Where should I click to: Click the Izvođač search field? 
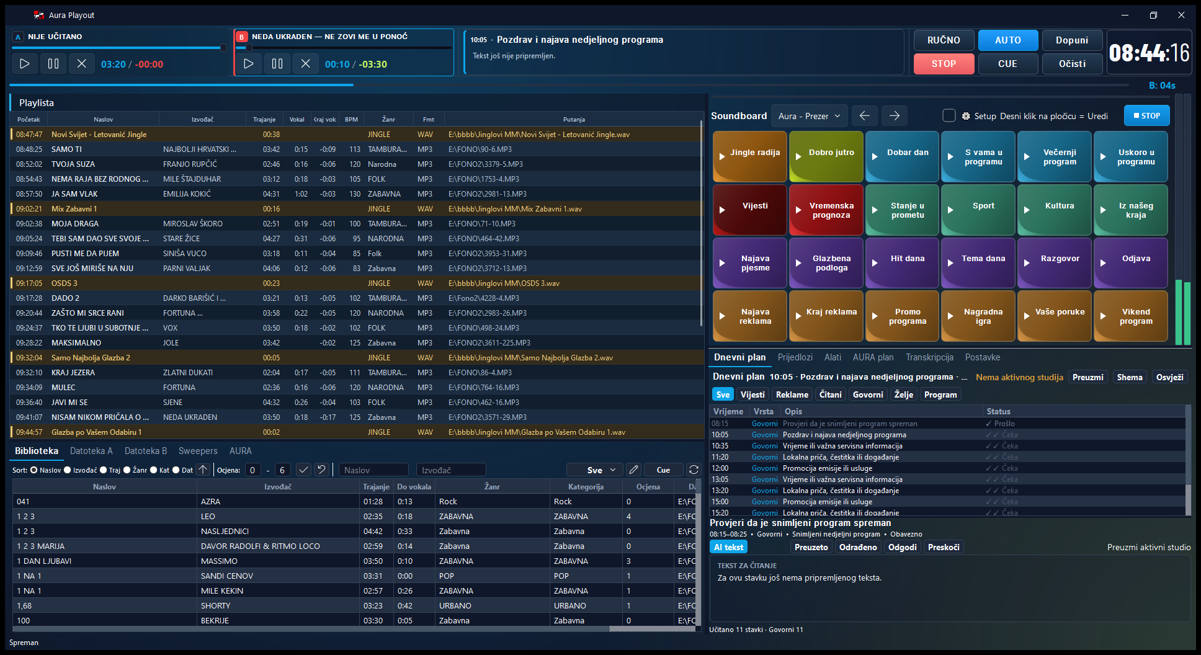(x=451, y=470)
